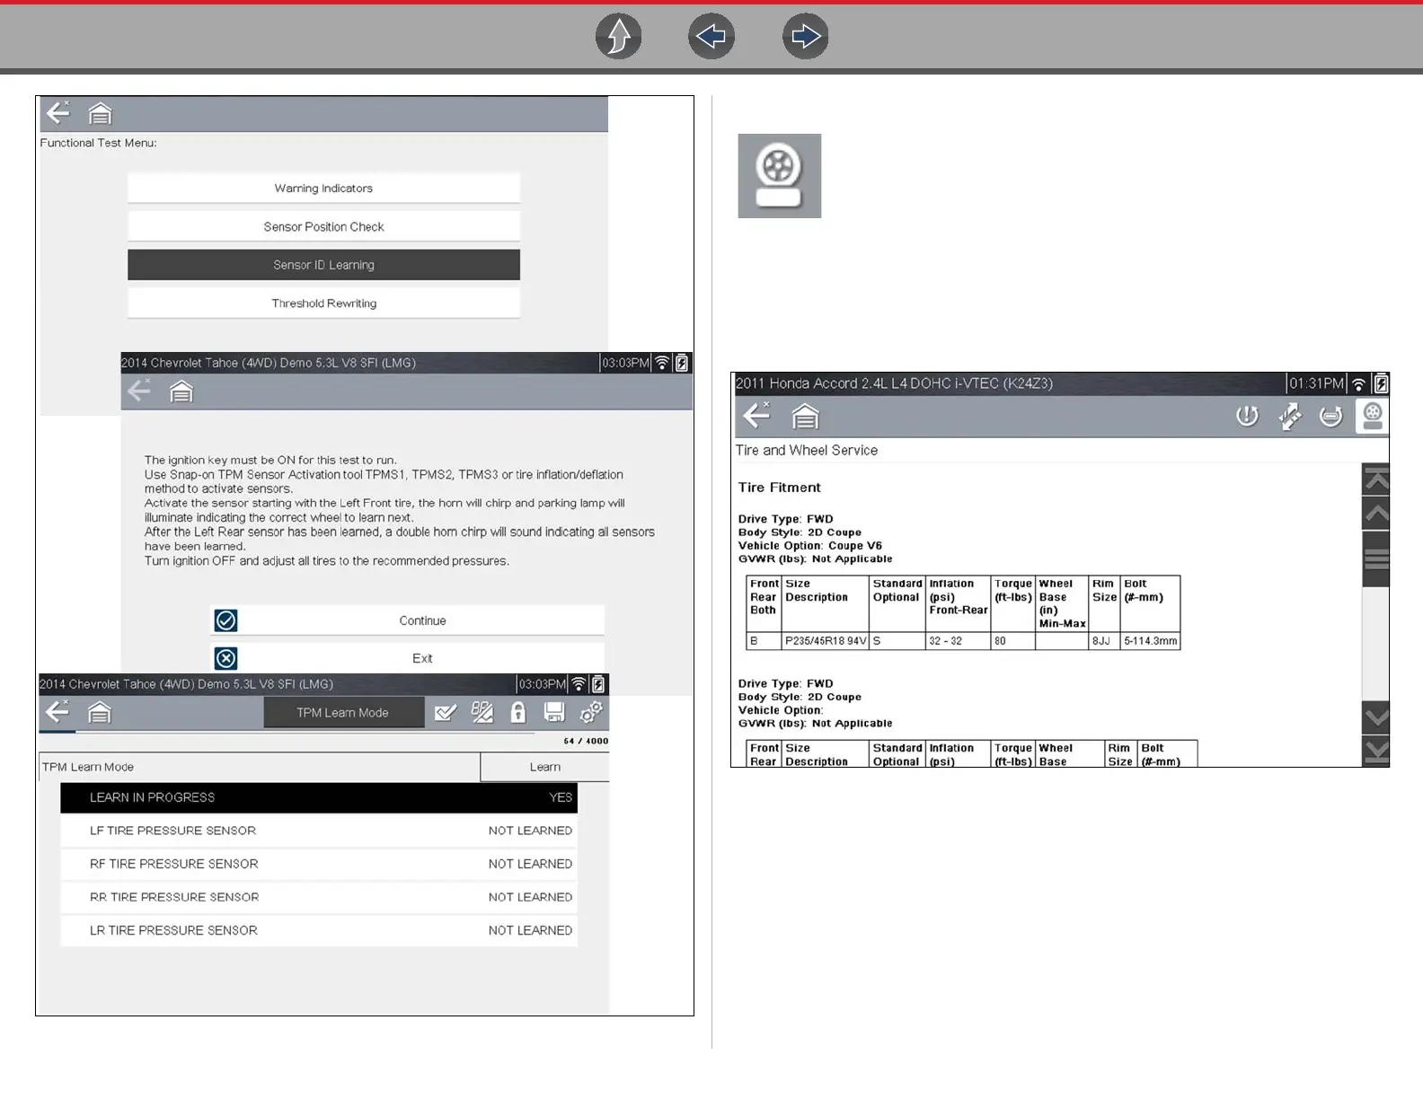Screen dimensions: 1423x1099
Task: Tap the X icon beside Exit
Action: [226, 658]
